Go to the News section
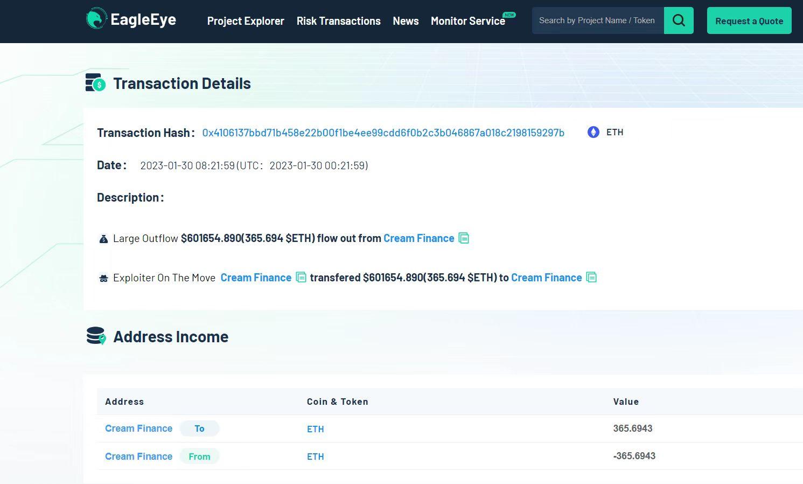Image resolution: width=803 pixels, height=484 pixels. (x=406, y=21)
